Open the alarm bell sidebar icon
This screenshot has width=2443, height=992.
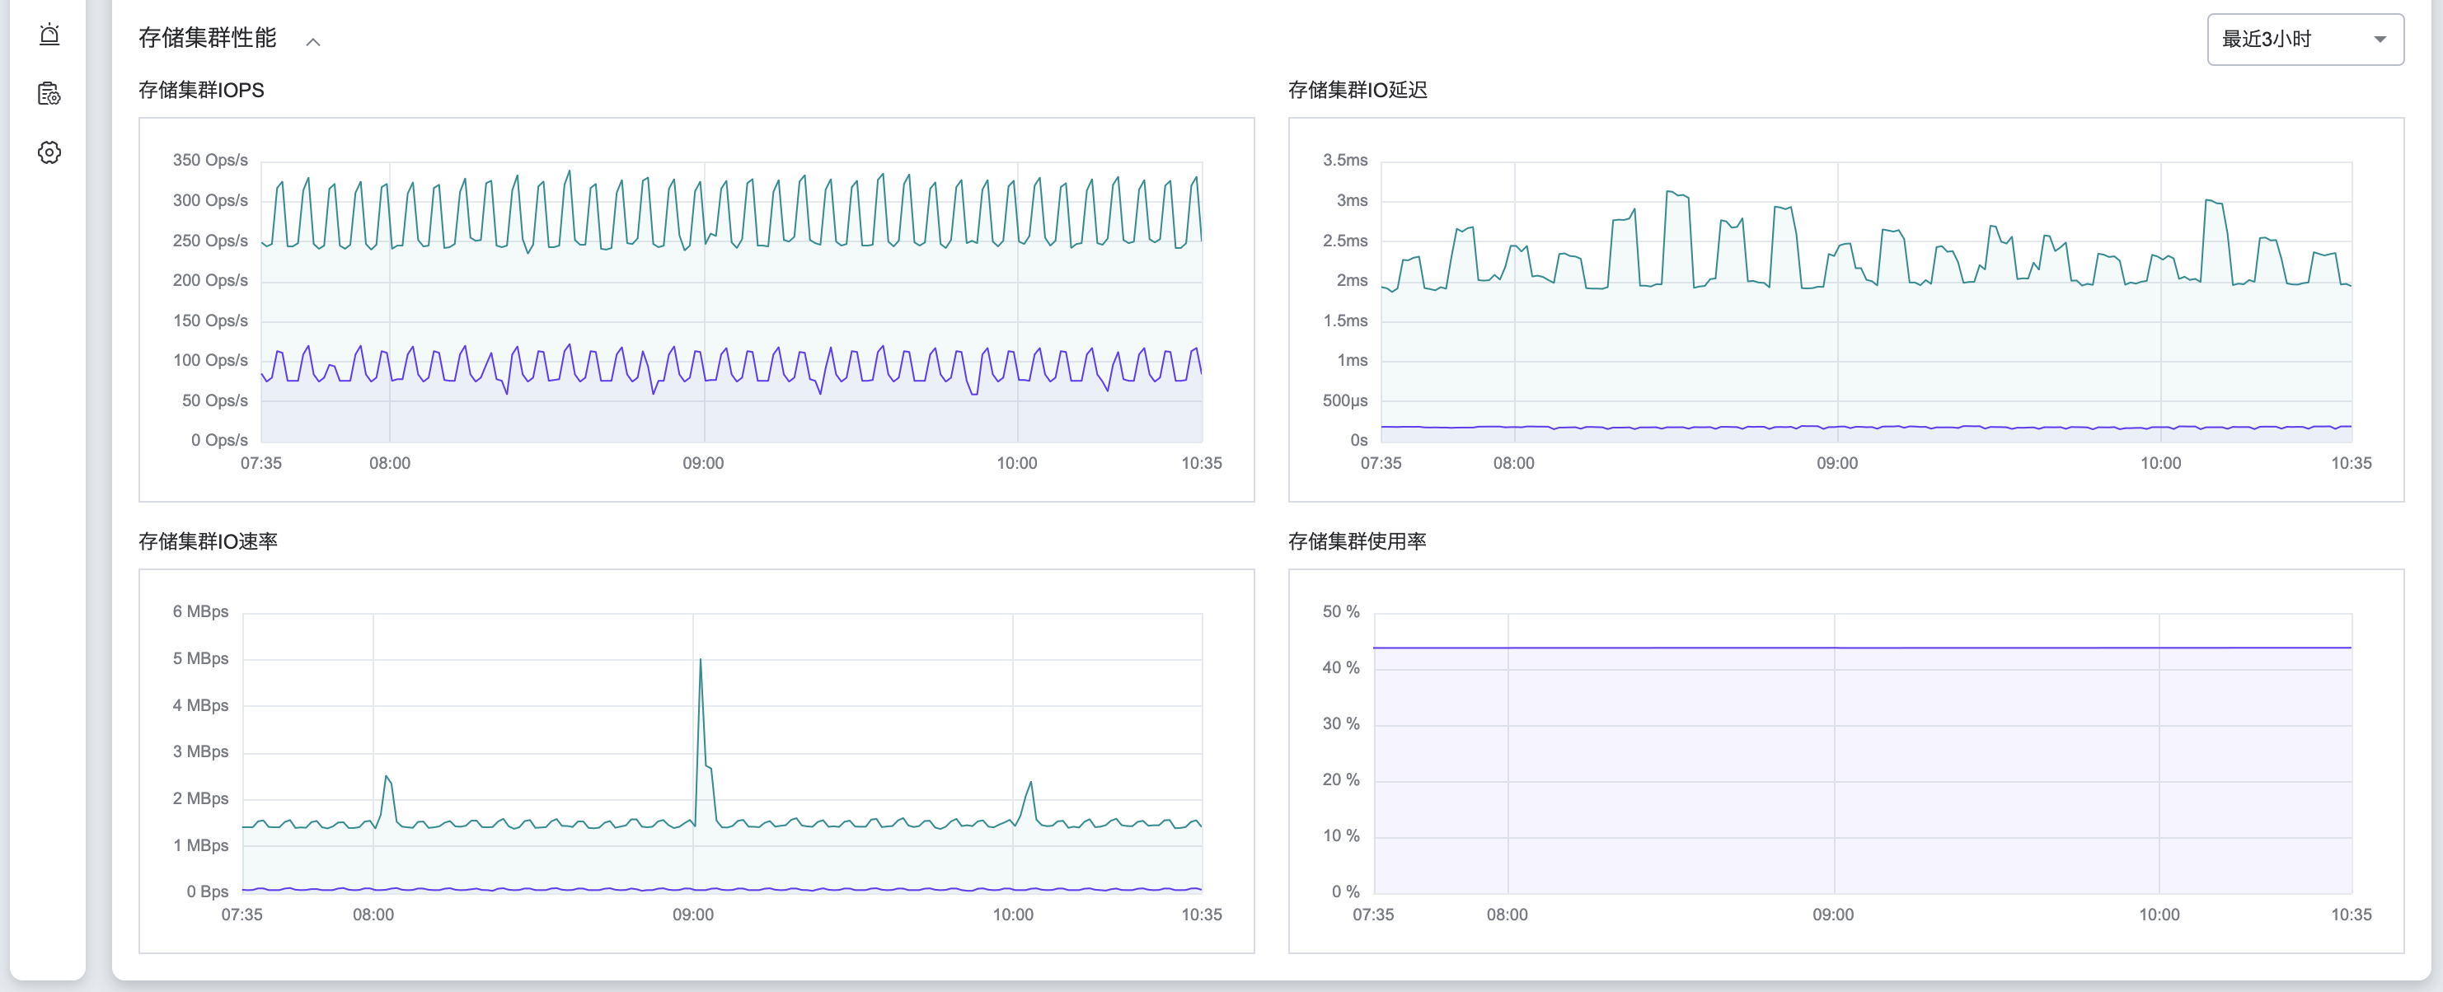49,35
